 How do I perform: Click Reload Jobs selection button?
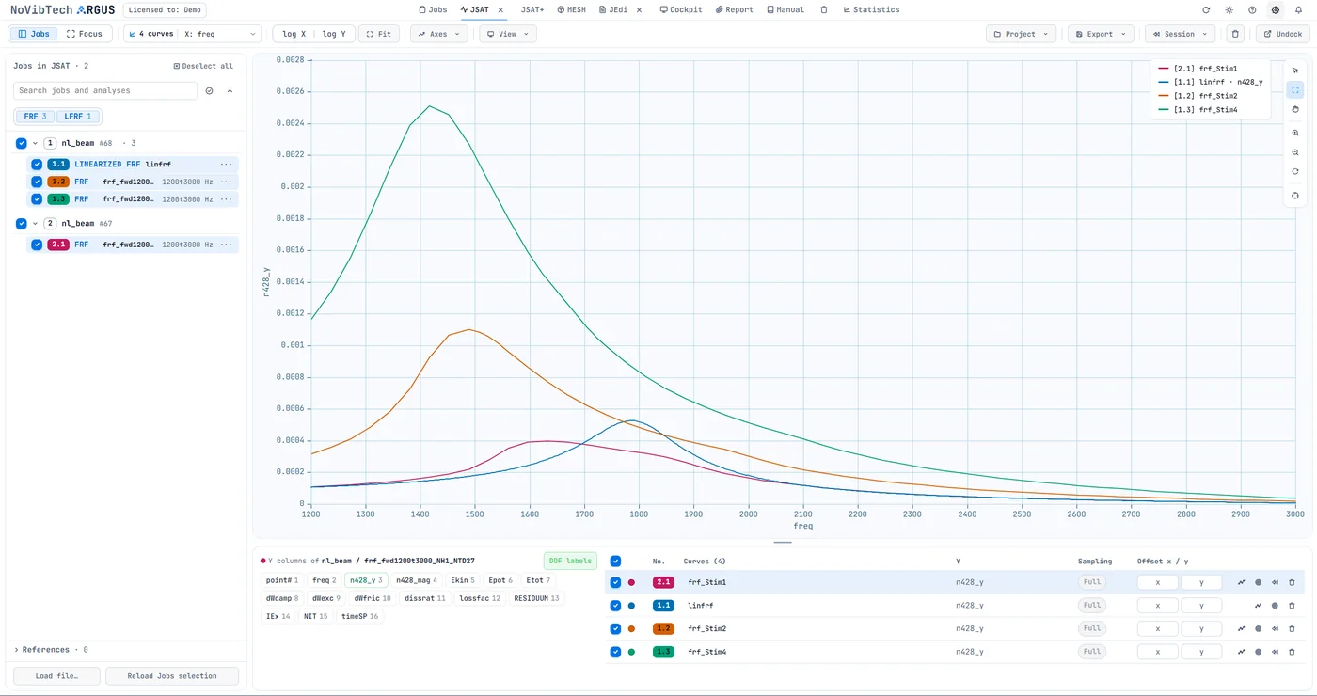[x=171, y=675]
